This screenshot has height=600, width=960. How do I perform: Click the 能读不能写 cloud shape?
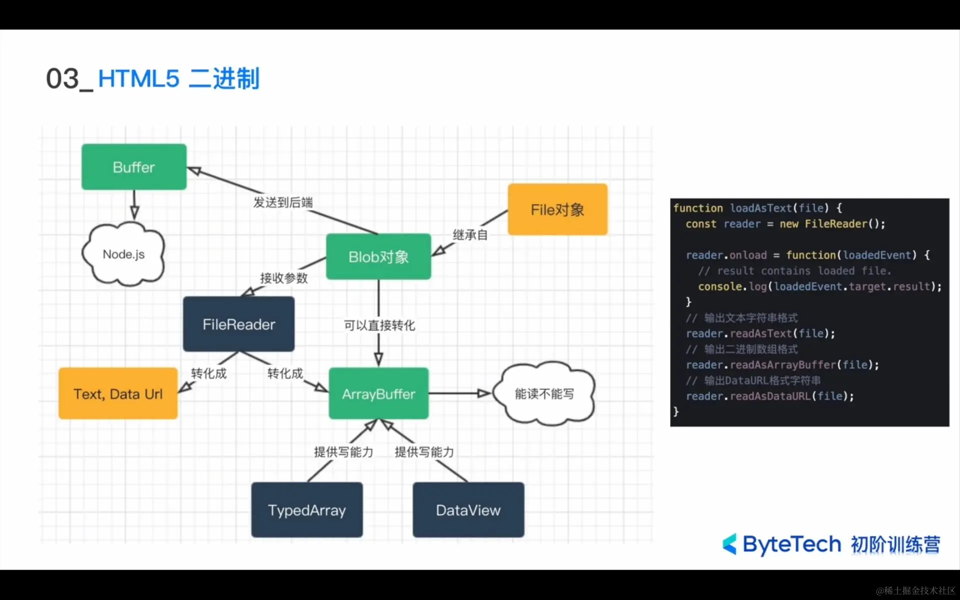pos(544,394)
